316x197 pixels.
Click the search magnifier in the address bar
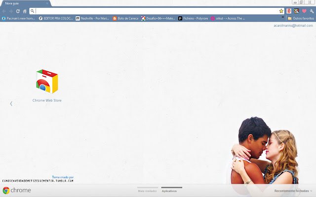[x=33, y=11]
